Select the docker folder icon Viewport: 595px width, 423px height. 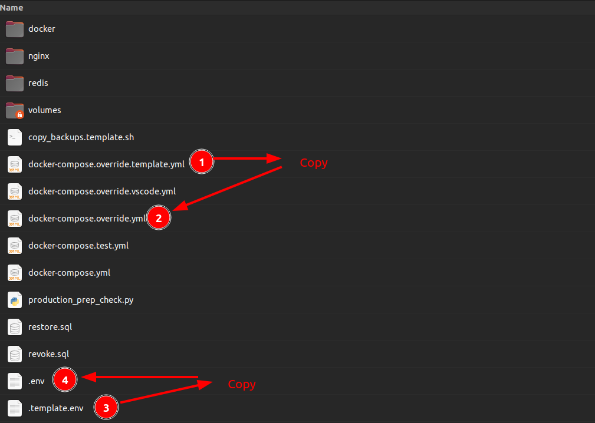click(x=15, y=29)
